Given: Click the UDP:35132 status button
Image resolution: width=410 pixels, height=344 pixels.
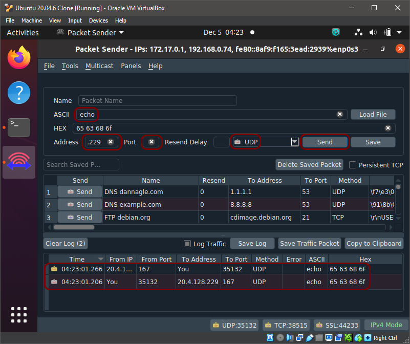Looking at the screenshot, I should 234,325.
